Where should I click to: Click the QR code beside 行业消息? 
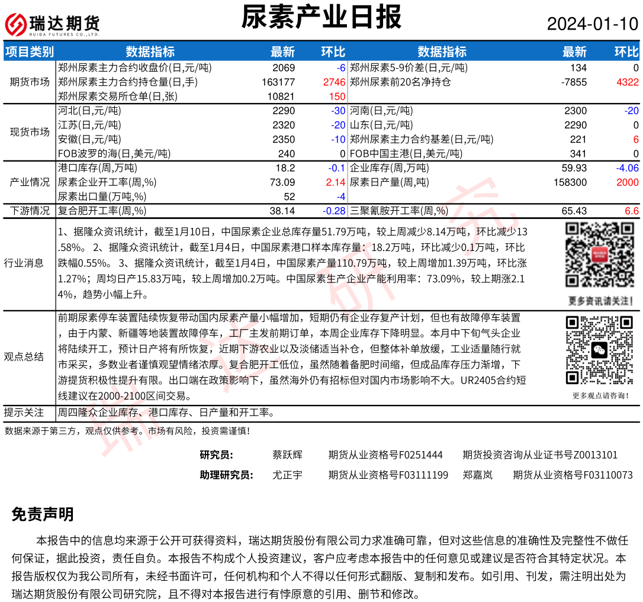coord(600,255)
